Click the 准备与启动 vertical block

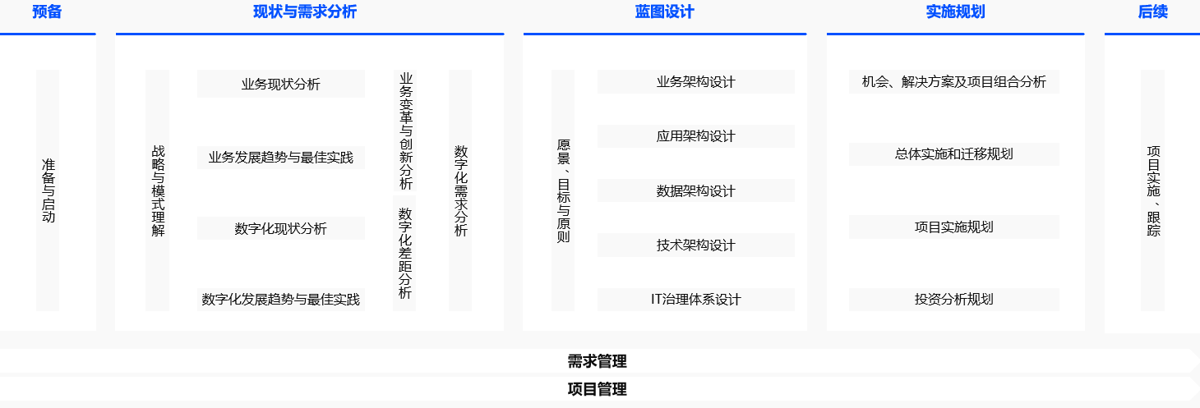point(48,190)
